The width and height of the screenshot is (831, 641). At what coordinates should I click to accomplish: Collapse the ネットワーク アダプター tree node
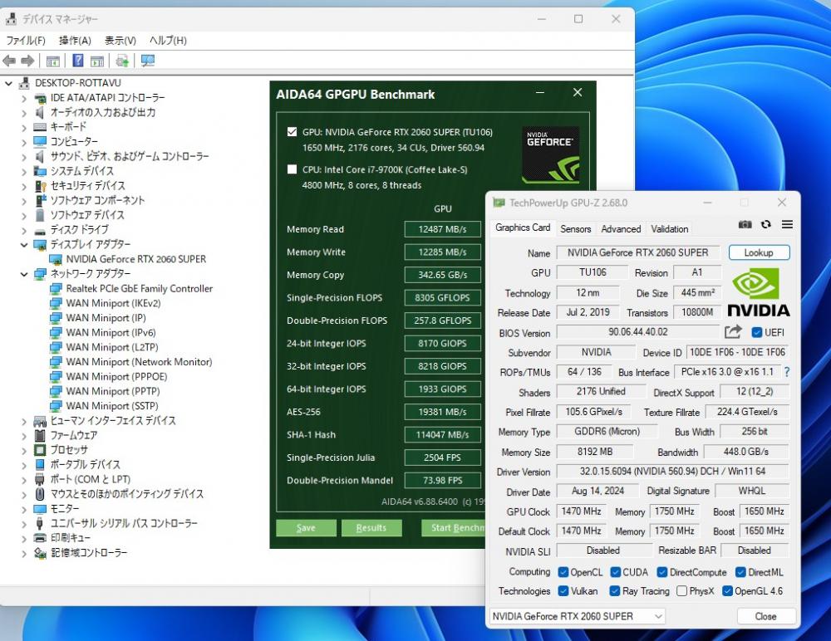(x=24, y=274)
